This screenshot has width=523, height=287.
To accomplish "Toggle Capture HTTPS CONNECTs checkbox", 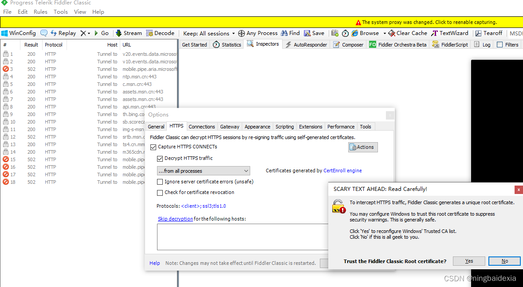I will (153, 147).
